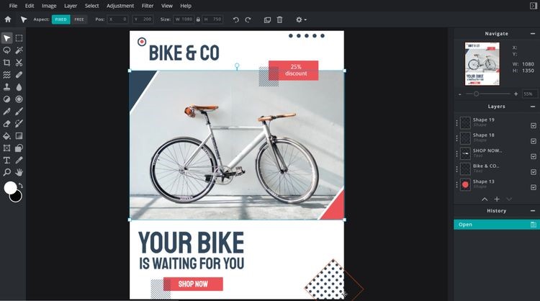540x301 pixels.
Task: Select the Clone stamp tool
Action: click(x=6, y=87)
